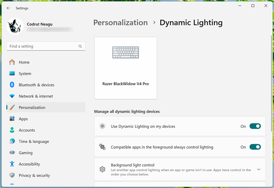
Task: Open Time & language settings
Action: 46,141
